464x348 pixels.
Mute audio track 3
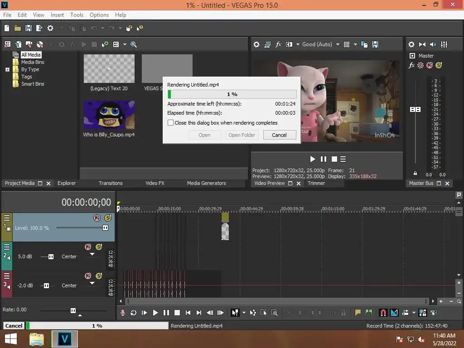88,276
